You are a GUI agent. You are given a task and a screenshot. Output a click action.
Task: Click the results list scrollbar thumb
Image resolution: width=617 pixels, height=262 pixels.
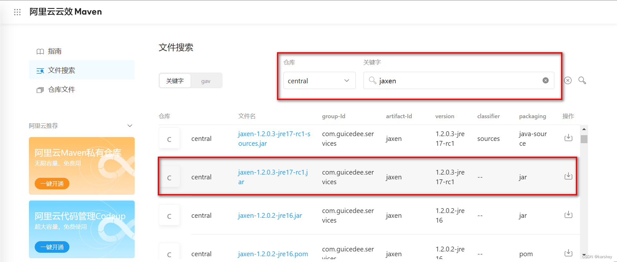point(584,139)
